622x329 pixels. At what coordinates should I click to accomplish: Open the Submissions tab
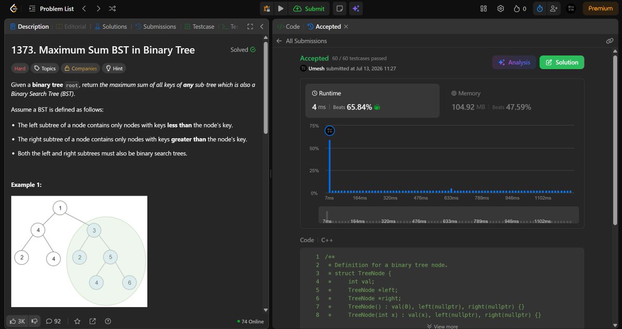[155, 26]
